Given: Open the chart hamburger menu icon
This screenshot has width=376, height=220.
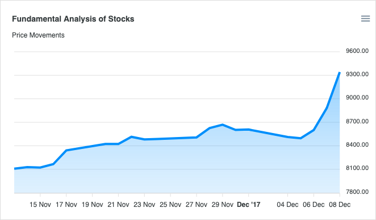Looking at the screenshot, I should click(365, 19).
